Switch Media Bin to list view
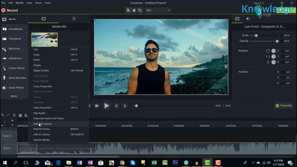 pyautogui.click(x=74, y=19)
